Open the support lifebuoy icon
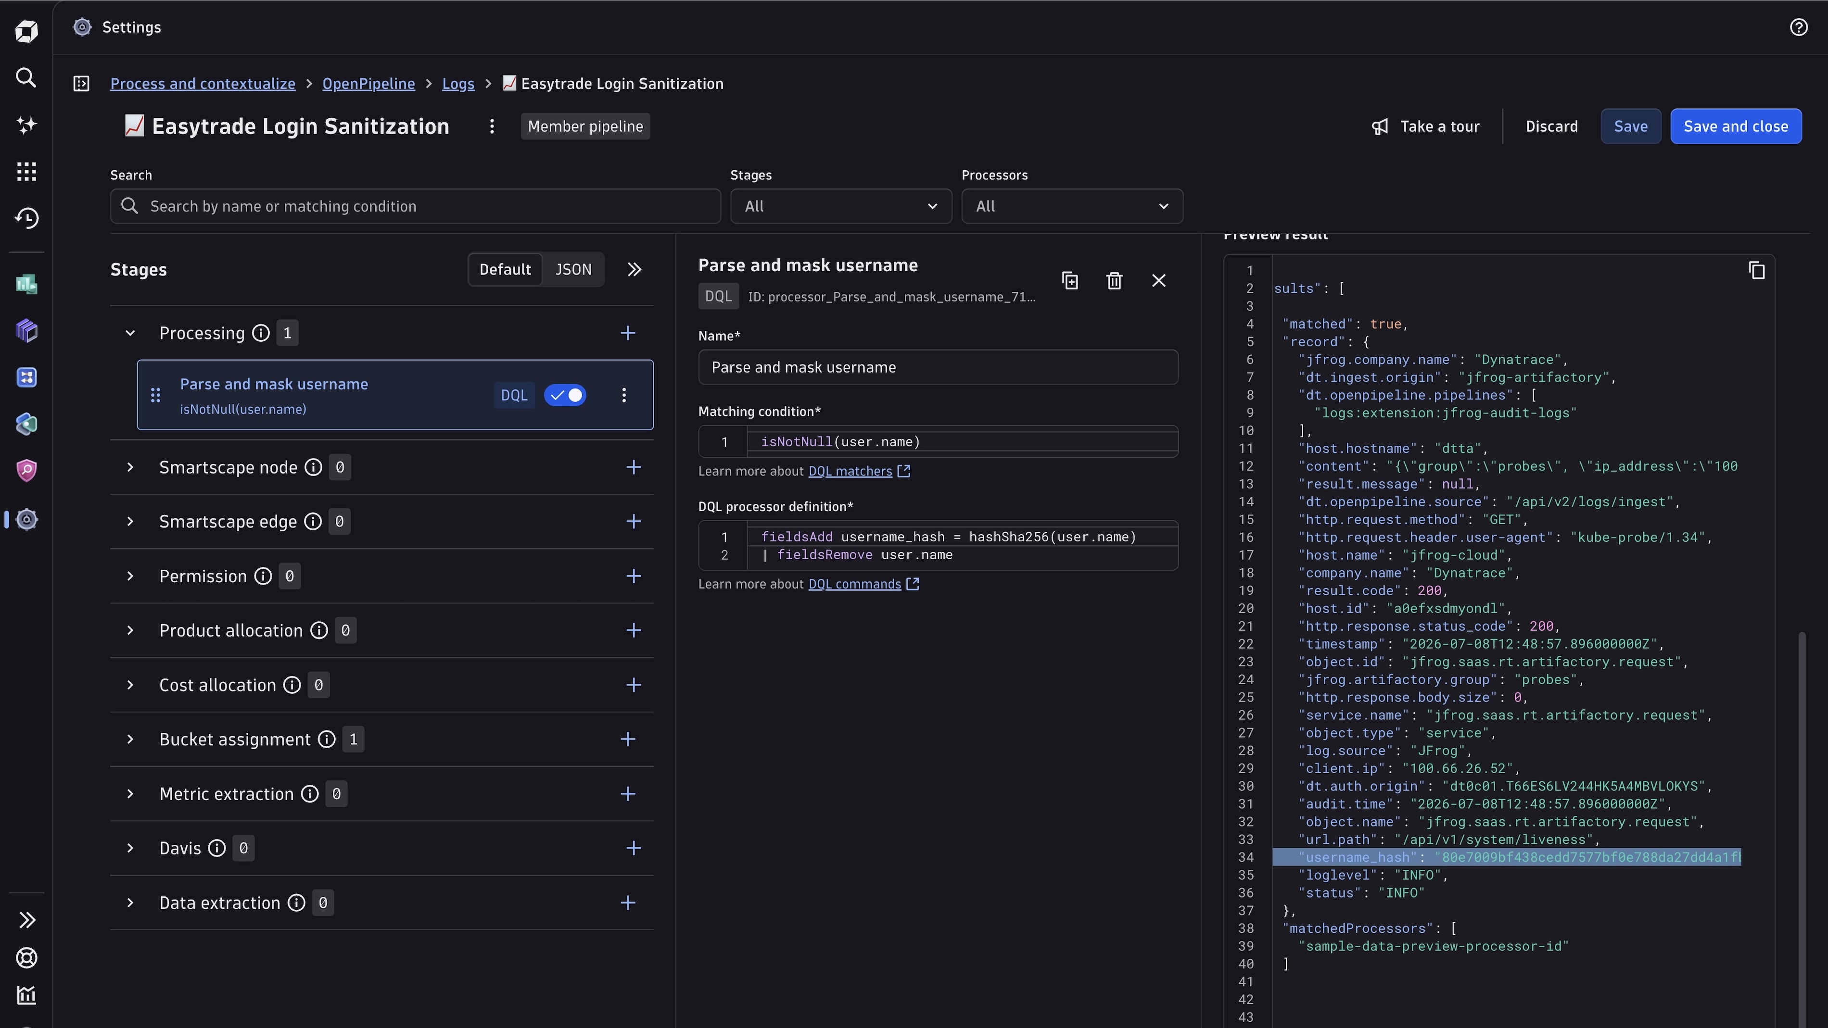Screen dimensions: 1828x1028 [26, 958]
